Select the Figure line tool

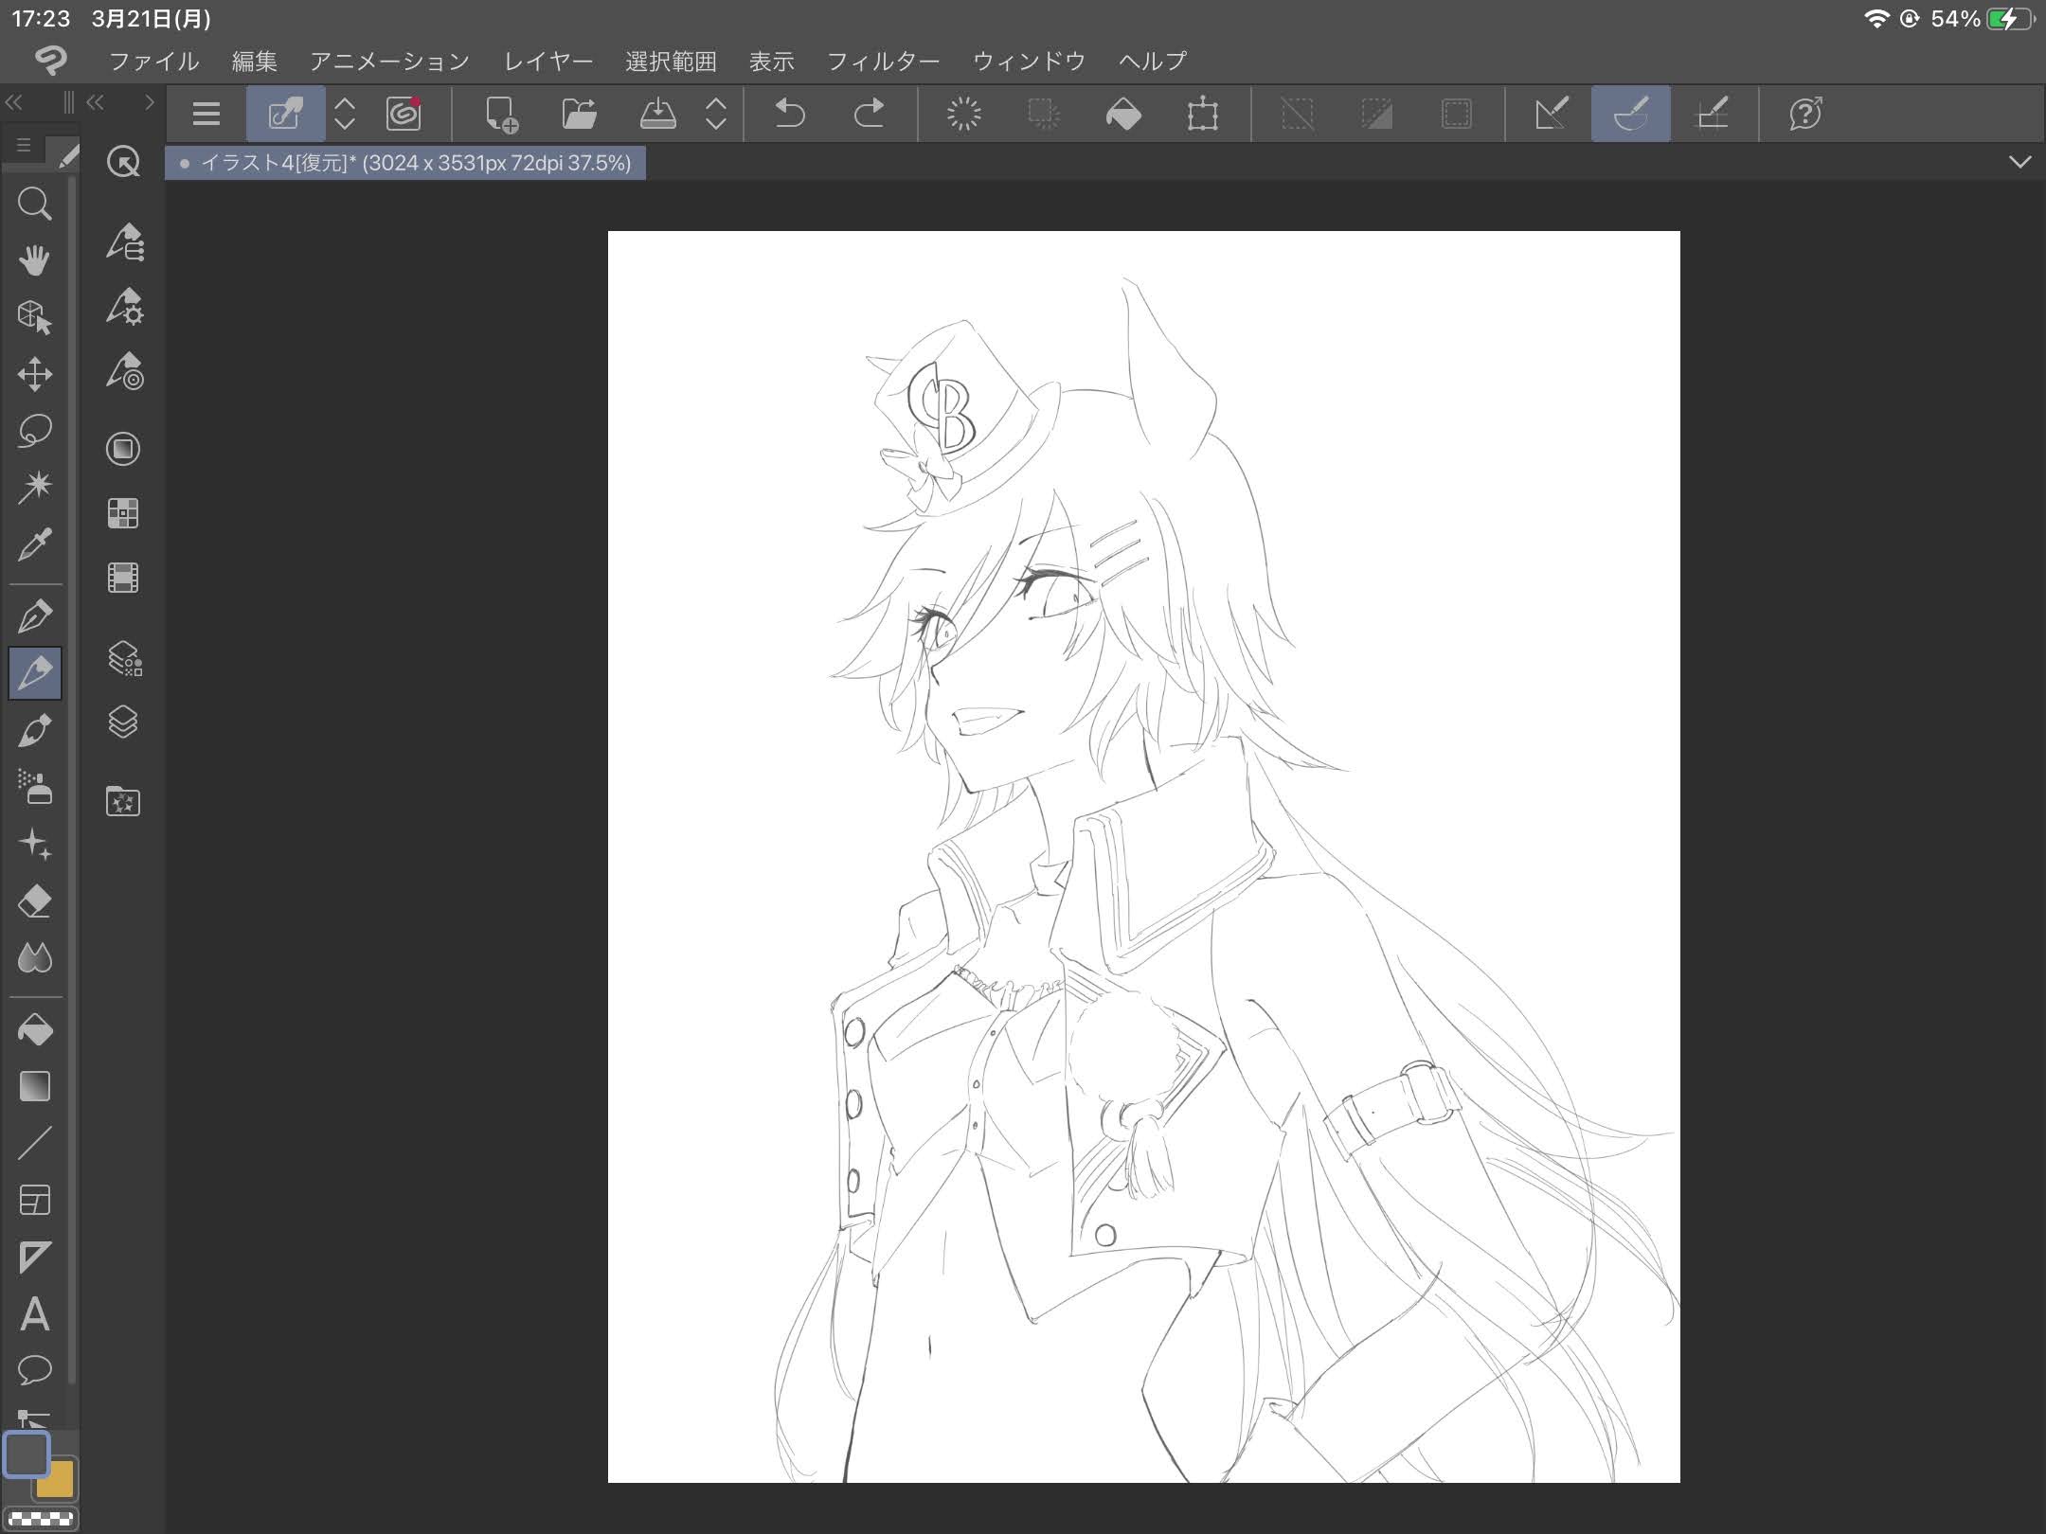(x=35, y=1143)
